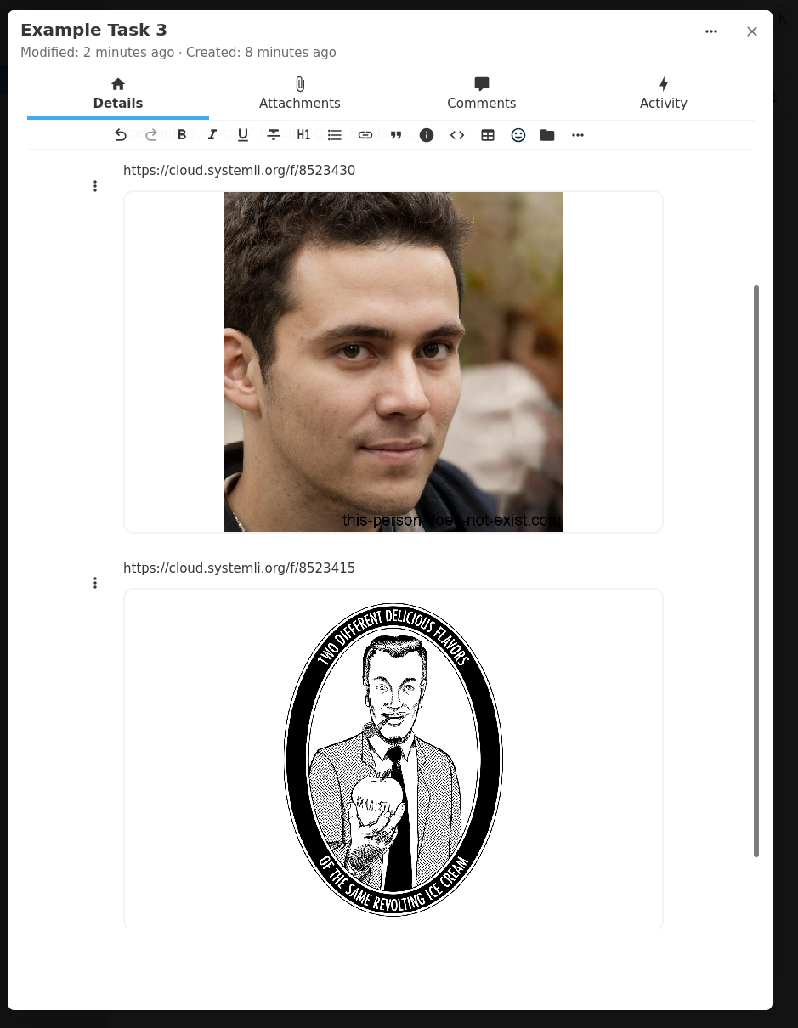Insert a bulleted list

pos(335,135)
